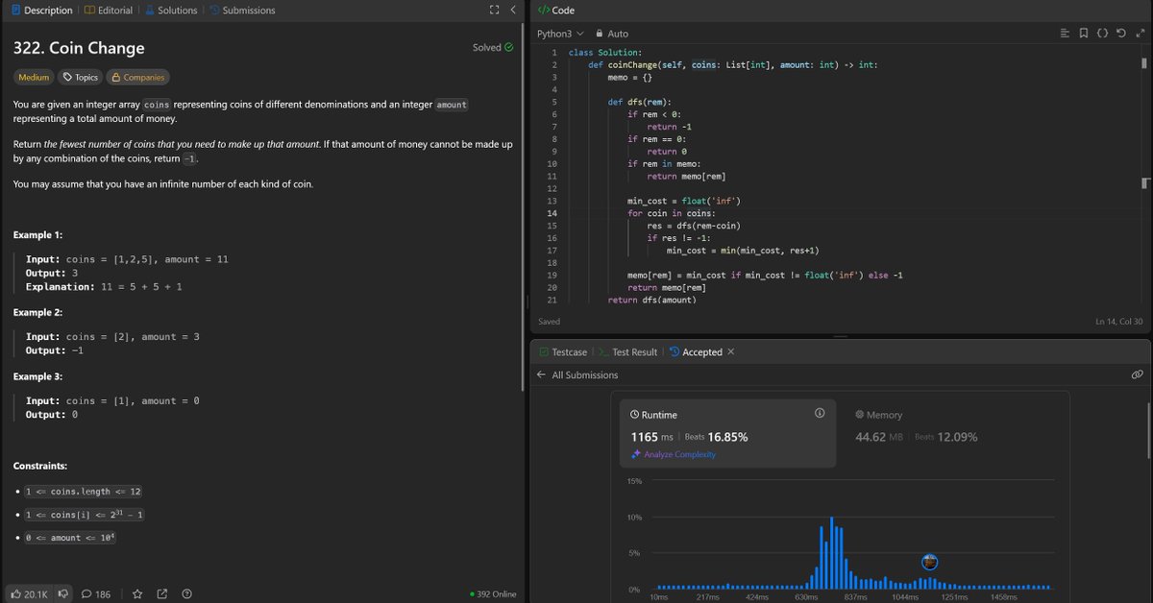Dislike the problem with the thumbs down
This screenshot has width=1153, height=603.
pyautogui.click(x=64, y=594)
